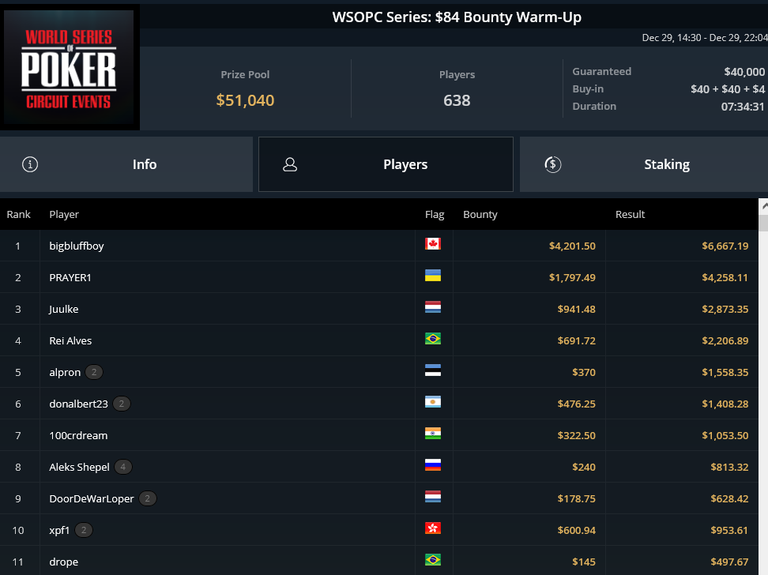Click the re-entry badge 4 beside Aleks Shepel
The height and width of the screenshot is (575, 768).
click(123, 467)
